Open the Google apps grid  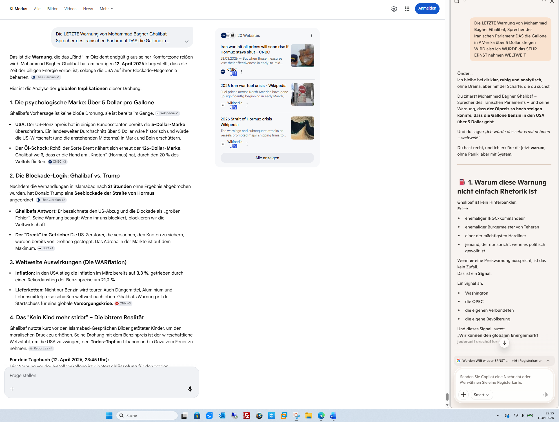(x=407, y=9)
